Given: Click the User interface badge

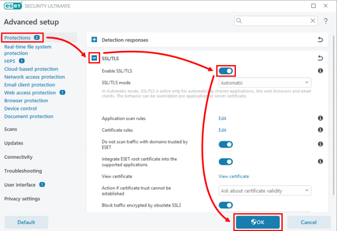Looking at the screenshot, I should pyautogui.click(x=42, y=185).
